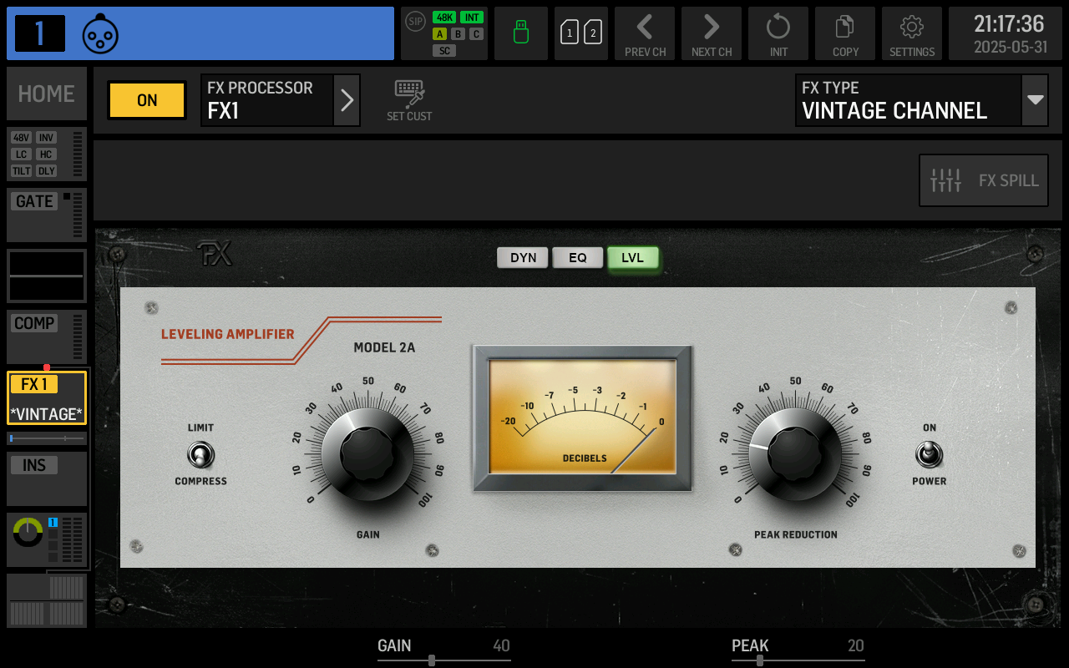Open the FX TYPE dropdown arrow
The image size is (1069, 668).
click(1036, 100)
